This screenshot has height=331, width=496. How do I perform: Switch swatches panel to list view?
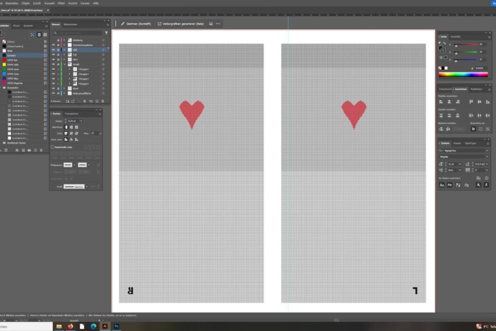39,34
